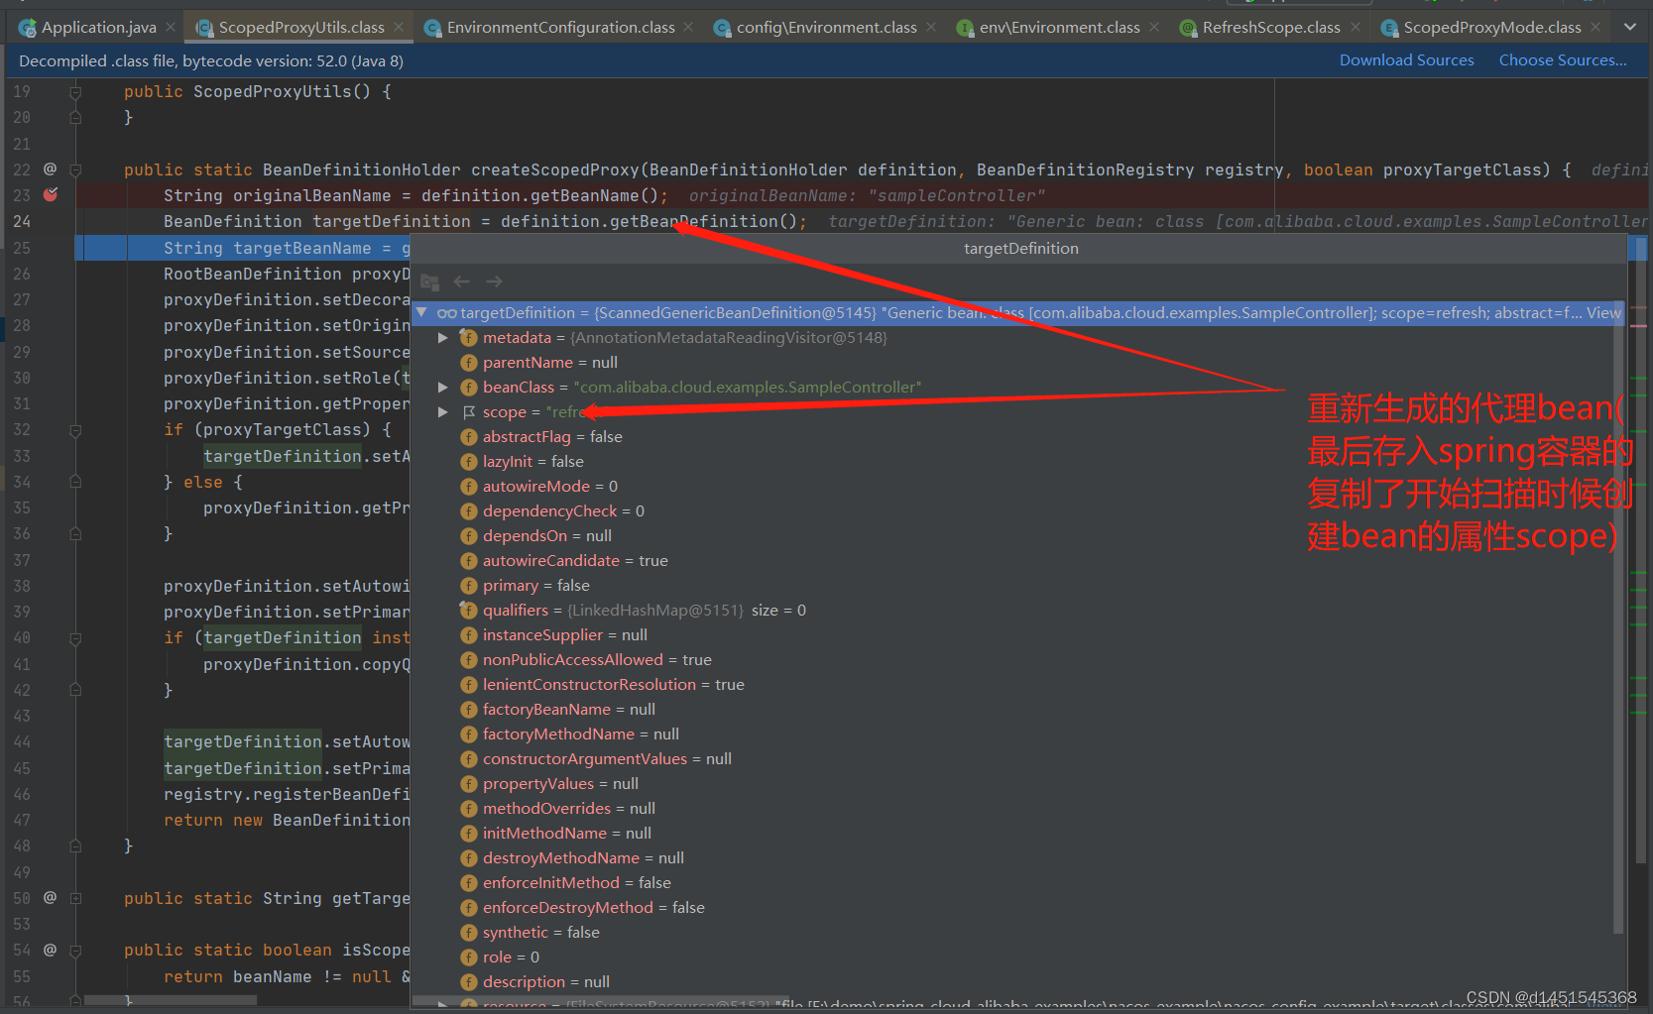Click the Application.java tab file icon
The width and height of the screenshot is (1653, 1014).
[x=28, y=28]
